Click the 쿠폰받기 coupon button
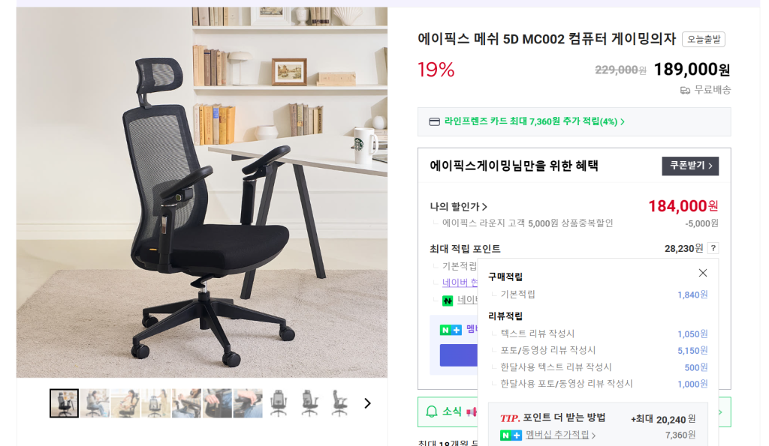Image resolution: width=769 pixels, height=446 pixels. (x=690, y=166)
